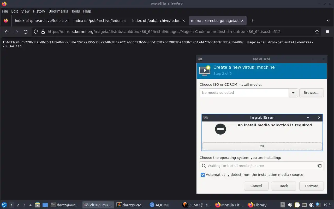
Task: Minimize the Input Error dialog
Action: pyautogui.click(x=308, y=118)
